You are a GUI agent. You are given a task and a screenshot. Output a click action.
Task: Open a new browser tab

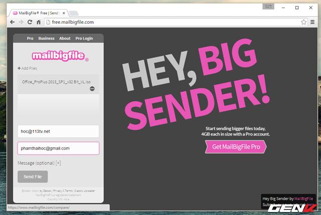click(x=73, y=11)
